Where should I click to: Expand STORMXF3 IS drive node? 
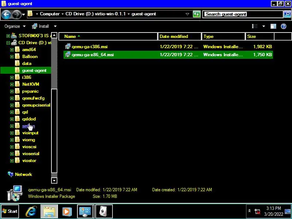coord(8,36)
